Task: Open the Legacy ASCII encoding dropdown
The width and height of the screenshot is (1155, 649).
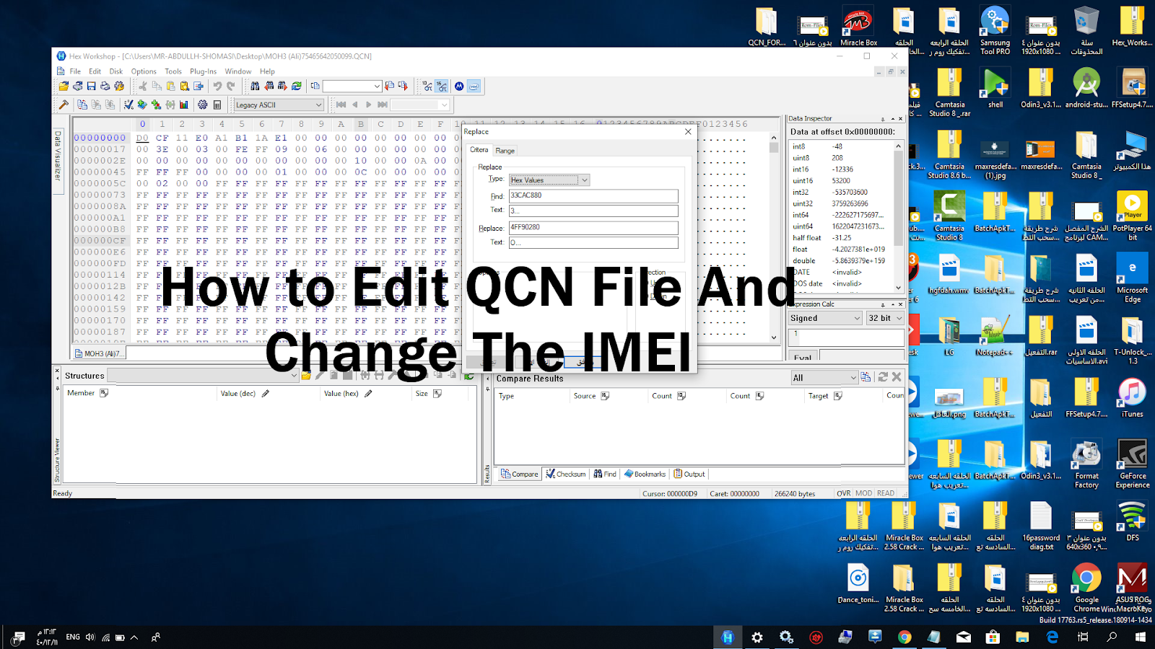Action: coord(278,105)
